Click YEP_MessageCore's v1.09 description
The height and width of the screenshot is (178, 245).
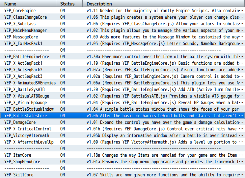(165, 37)
